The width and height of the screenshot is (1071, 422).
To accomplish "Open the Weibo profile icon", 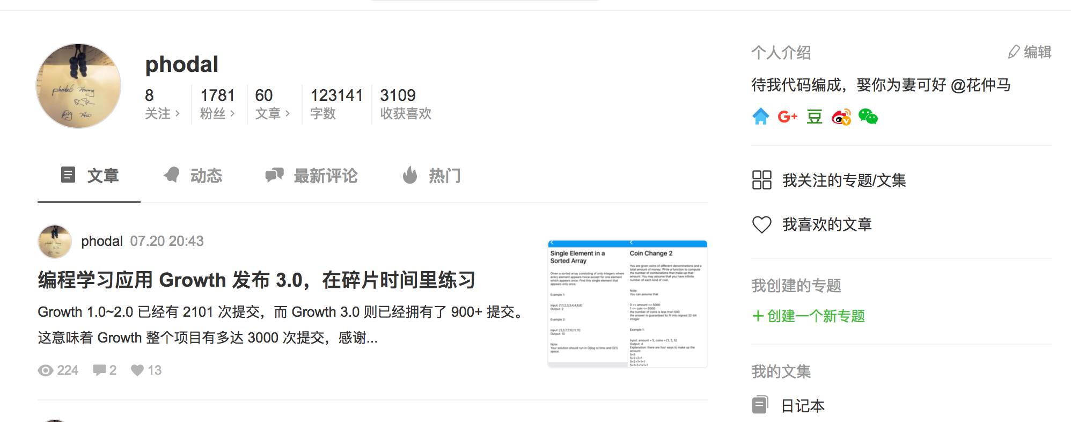I will pyautogui.click(x=841, y=117).
